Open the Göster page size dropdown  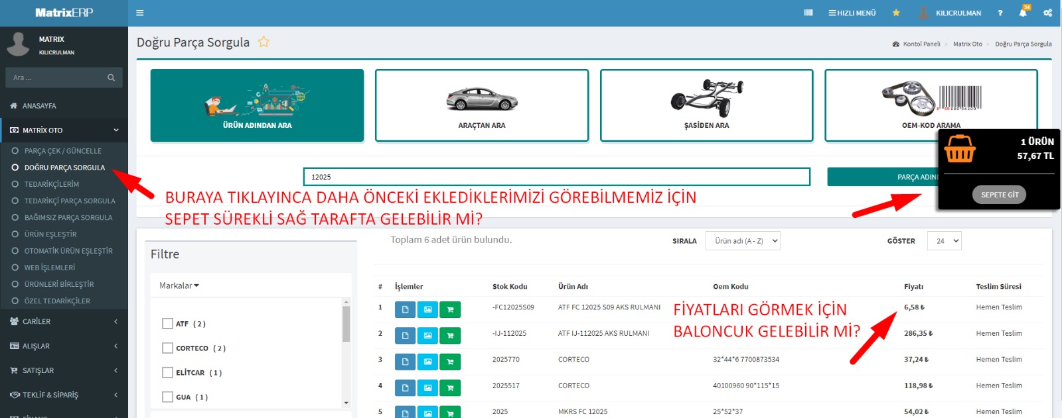[x=944, y=241]
